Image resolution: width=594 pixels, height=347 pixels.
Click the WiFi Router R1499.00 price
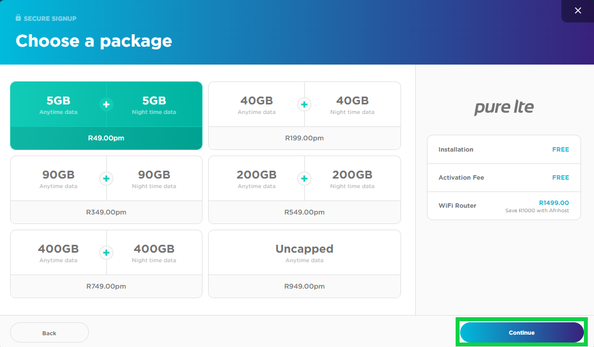coord(553,203)
